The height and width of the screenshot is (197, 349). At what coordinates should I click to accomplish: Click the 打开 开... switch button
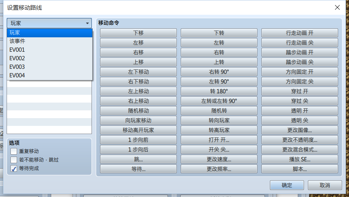219,139
